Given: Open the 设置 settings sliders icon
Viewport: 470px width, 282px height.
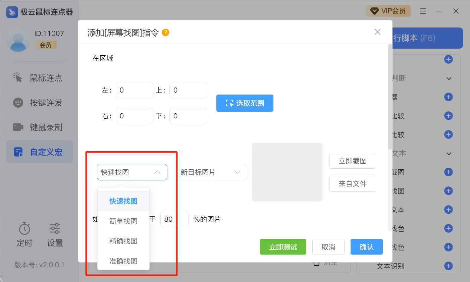Looking at the screenshot, I should click(x=55, y=229).
